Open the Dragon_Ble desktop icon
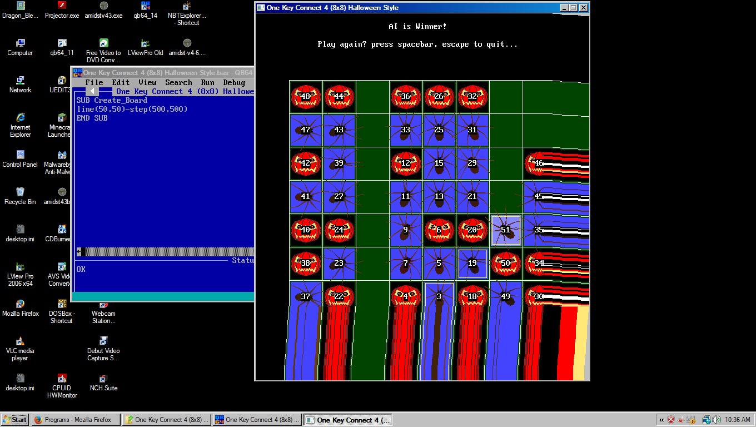The image size is (756, 427). [x=20, y=7]
